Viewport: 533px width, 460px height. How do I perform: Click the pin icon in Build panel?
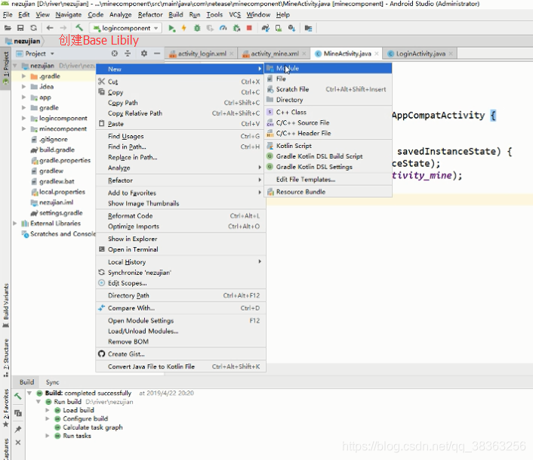pos(18,429)
